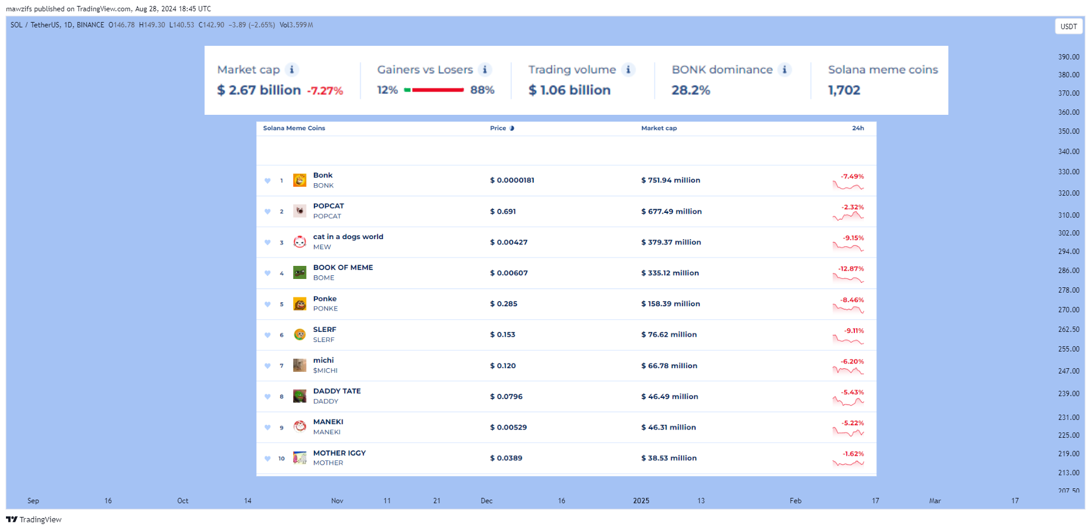Click the Gainers vs Losers info icon

tap(485, 70)
